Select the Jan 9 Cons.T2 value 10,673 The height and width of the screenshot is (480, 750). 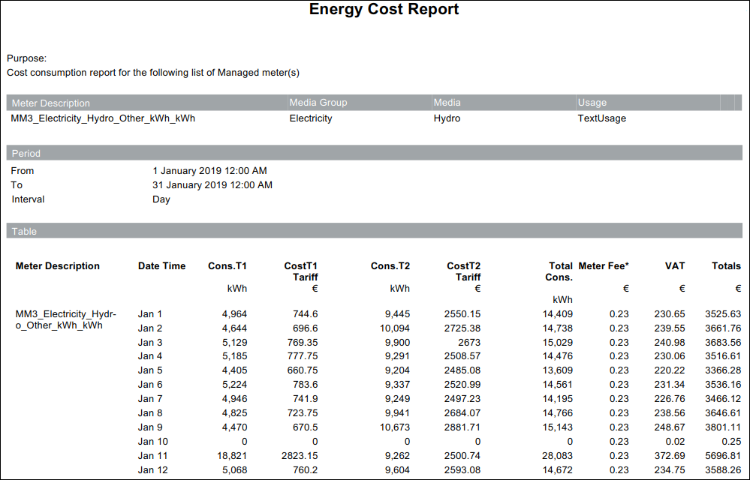[395, 427]
